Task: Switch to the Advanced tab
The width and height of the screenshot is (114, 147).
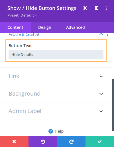Action: tap(76, 27)
